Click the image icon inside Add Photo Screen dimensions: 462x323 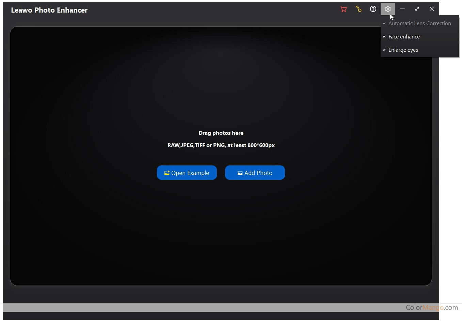pos(240,173)
